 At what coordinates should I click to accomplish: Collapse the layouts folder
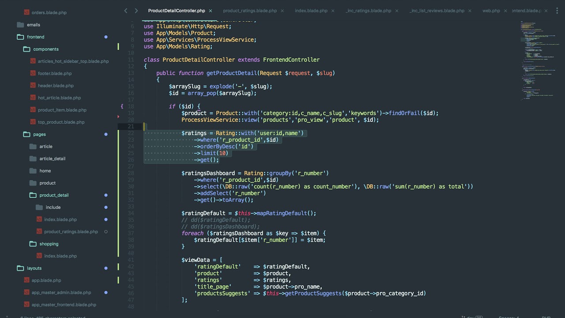[20, 268]
